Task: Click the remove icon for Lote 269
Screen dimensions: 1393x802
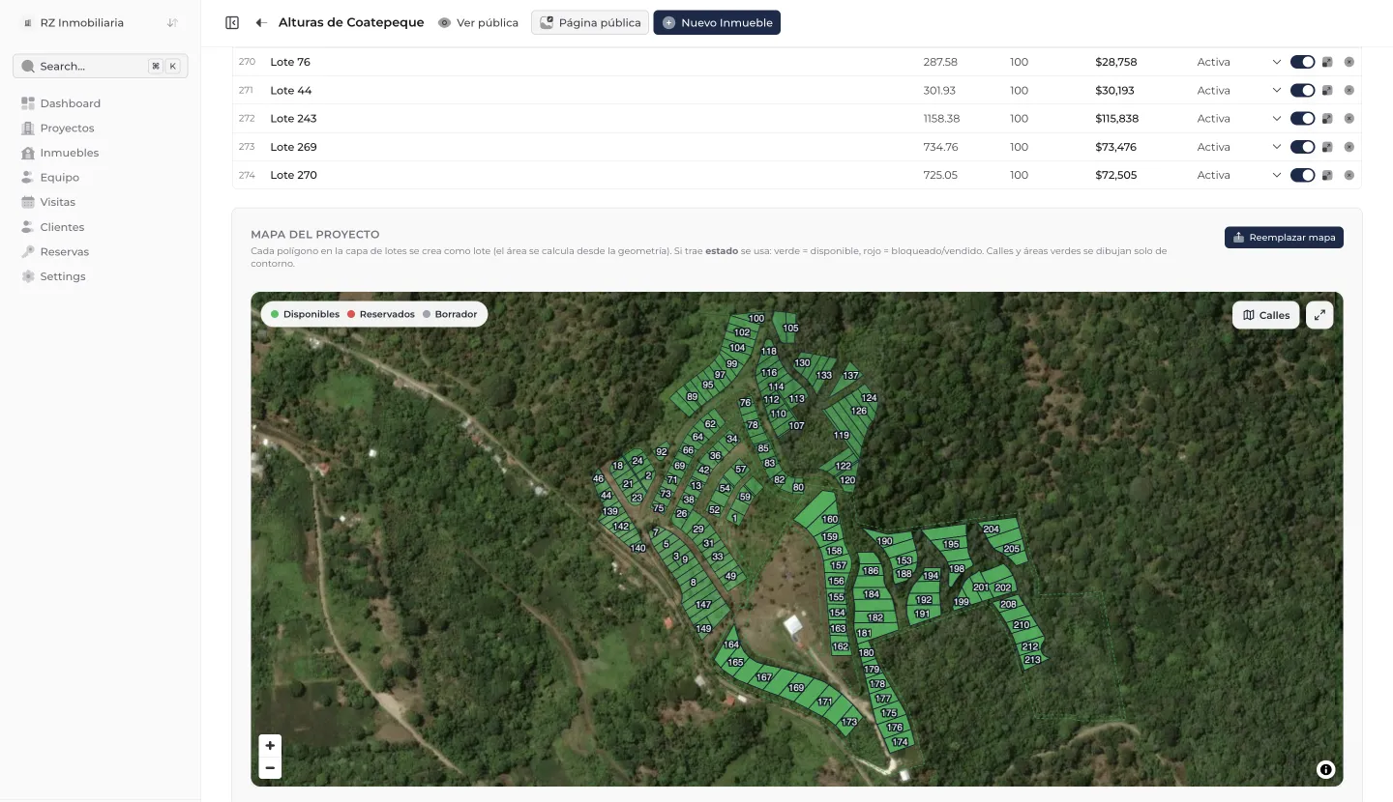Action: point(1349,147)
